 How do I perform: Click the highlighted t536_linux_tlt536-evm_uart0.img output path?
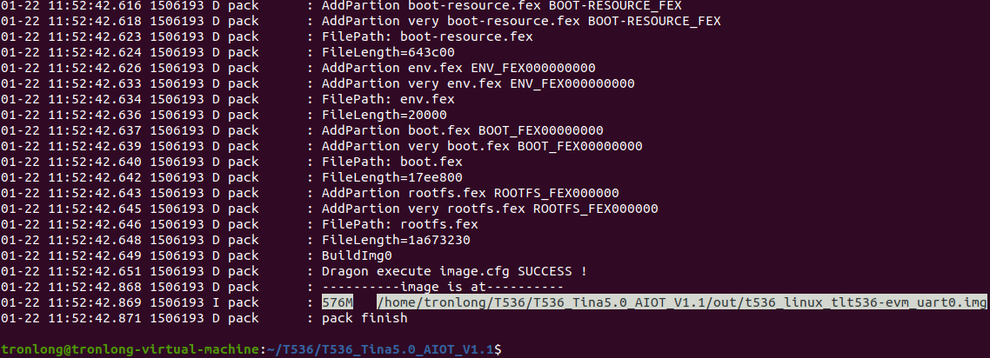(x=682, y=302)
